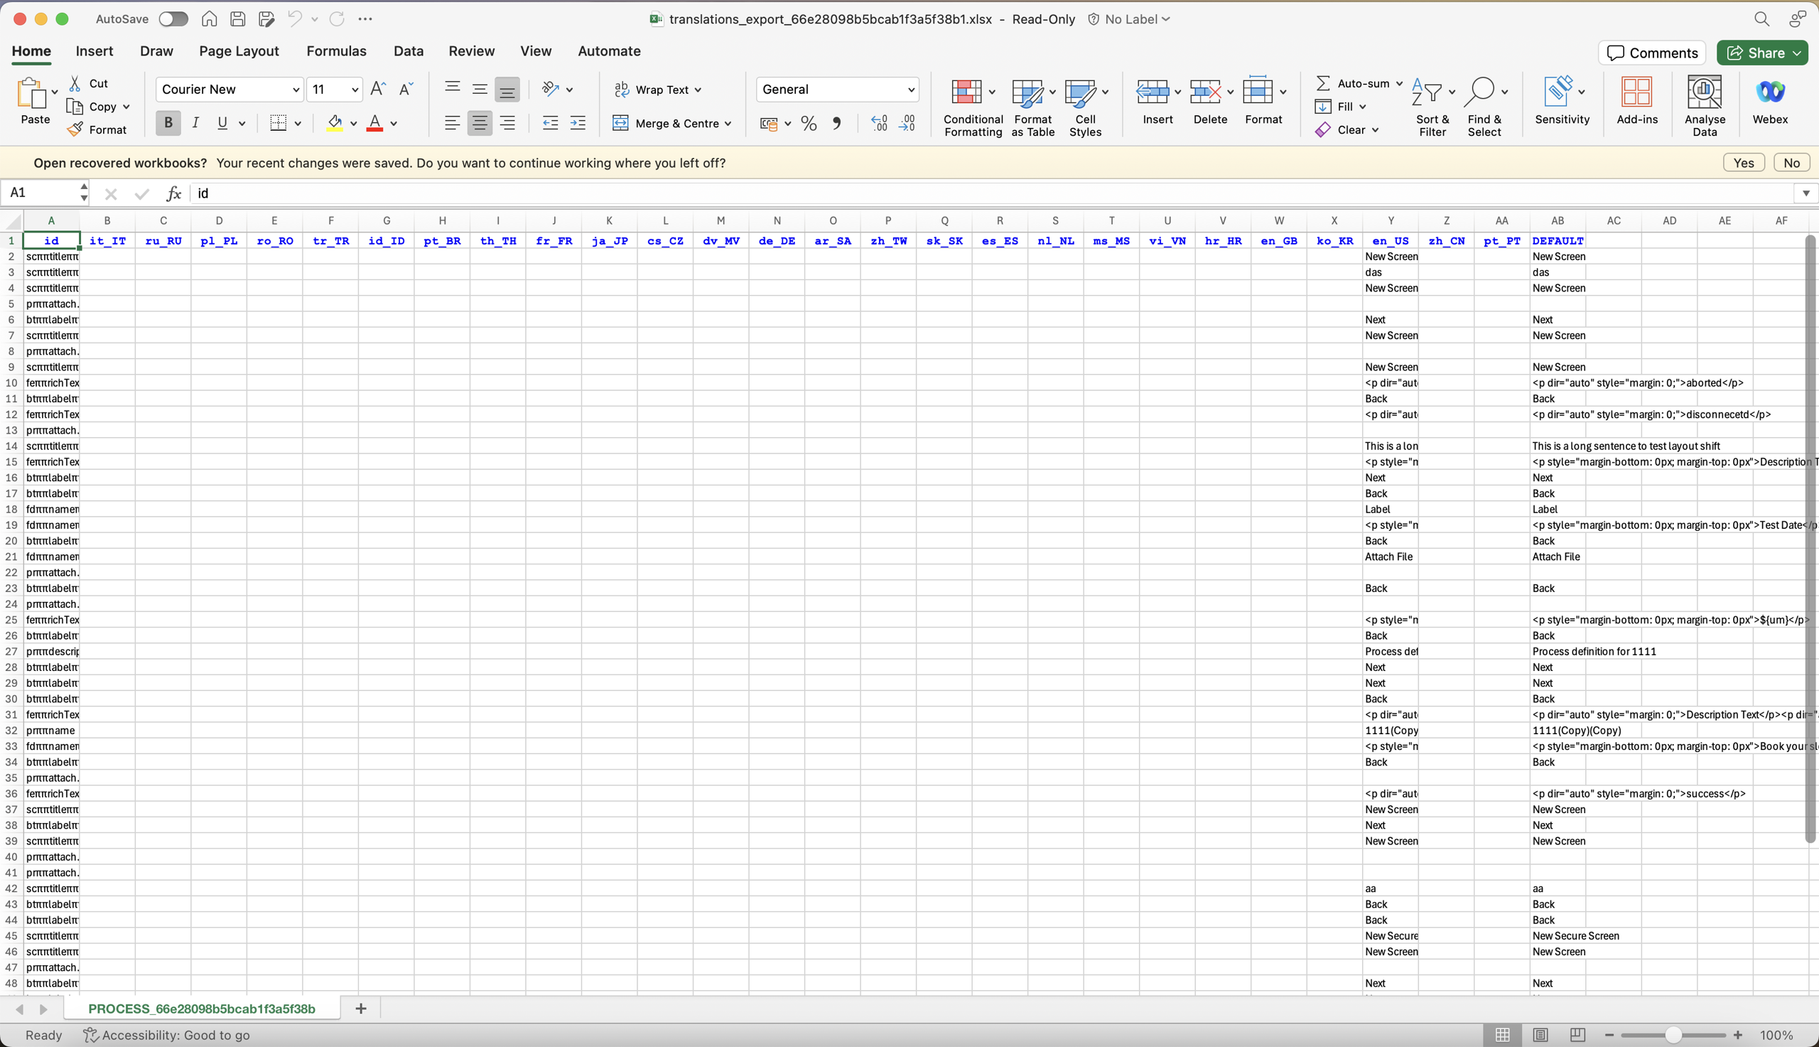The image size is (1819, 1047).
Task: Click the Insert cells icon
Action: coord(1152,92)
